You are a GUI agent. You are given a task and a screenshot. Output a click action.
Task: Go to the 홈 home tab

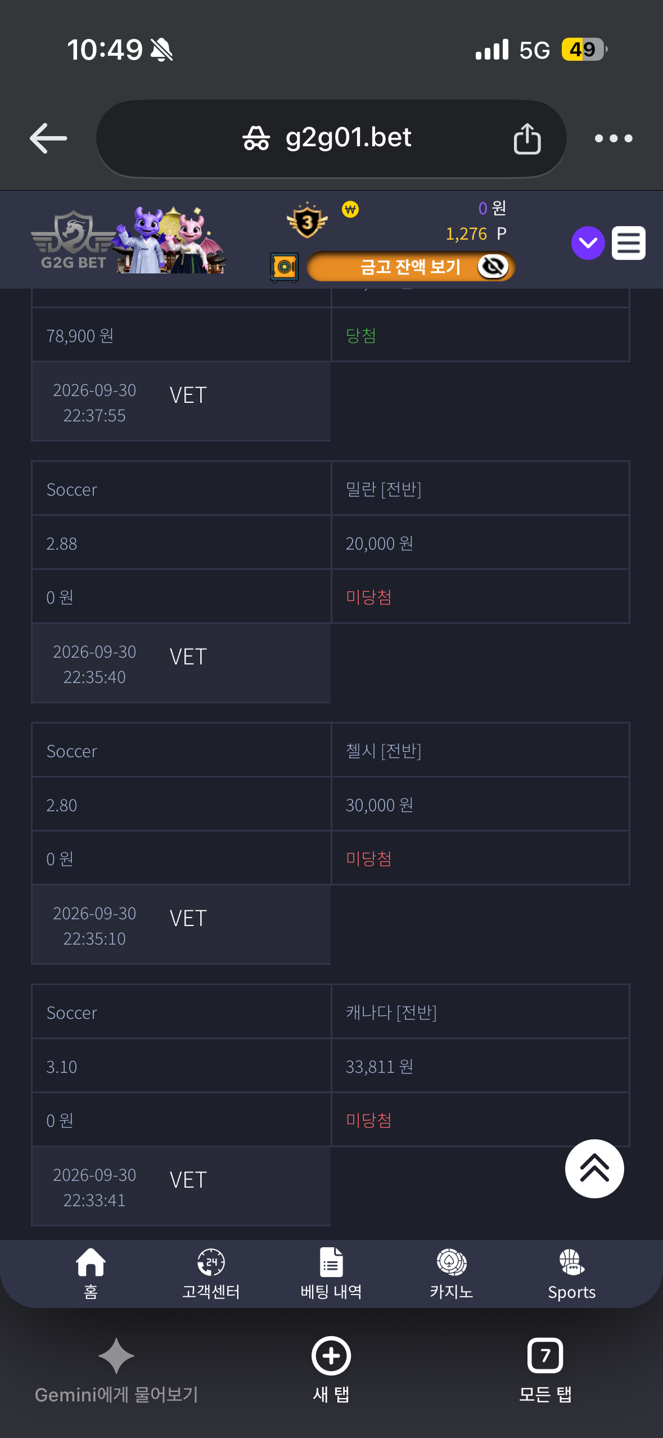pyautogui.click(x=91, y=1274)
